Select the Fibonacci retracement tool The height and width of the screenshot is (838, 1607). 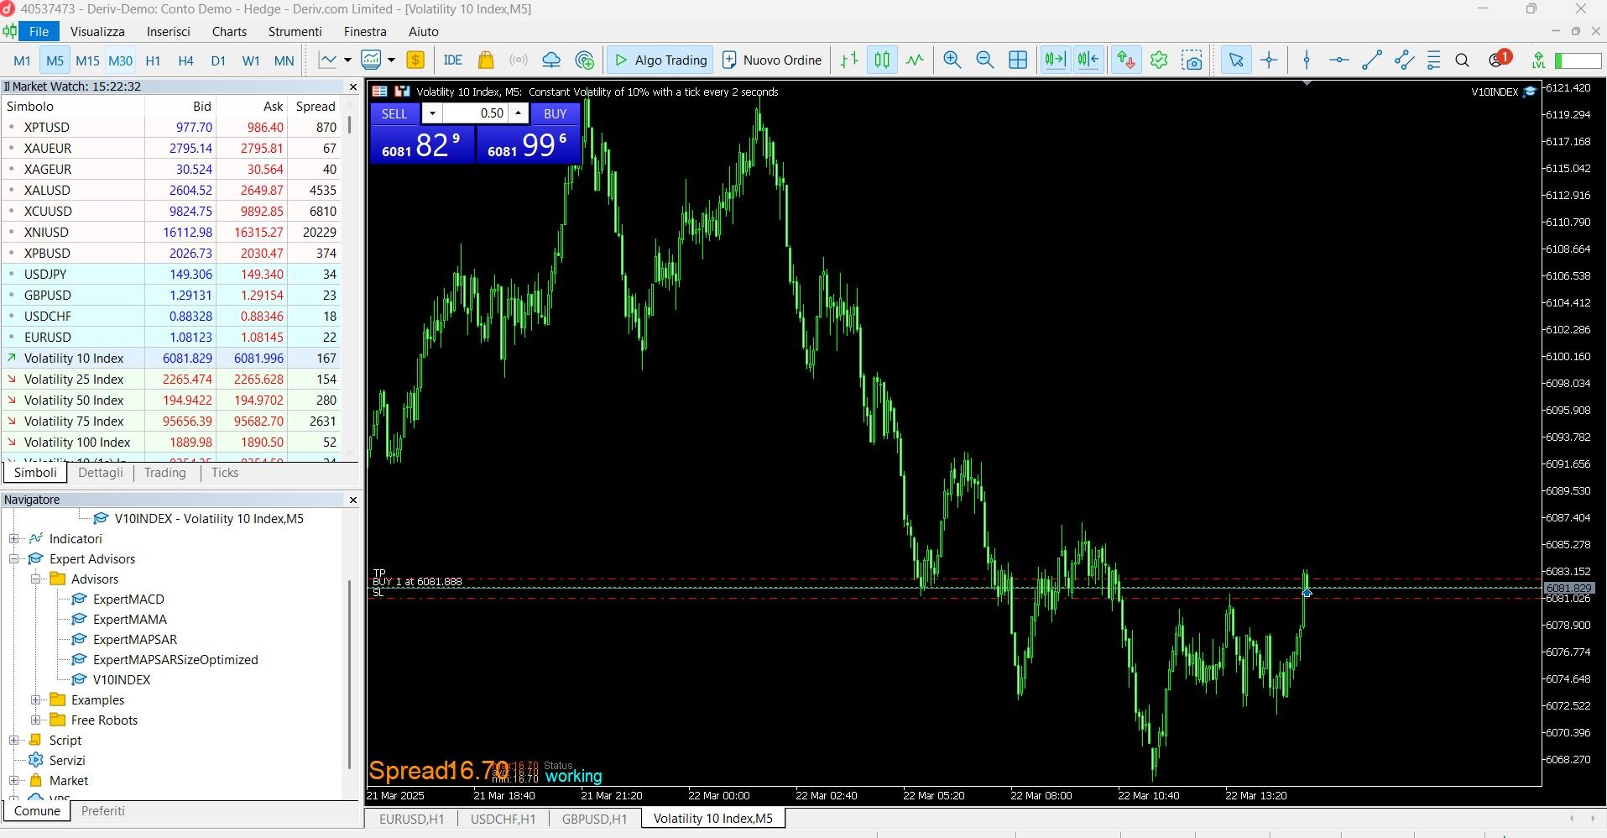click(1433, 60)
